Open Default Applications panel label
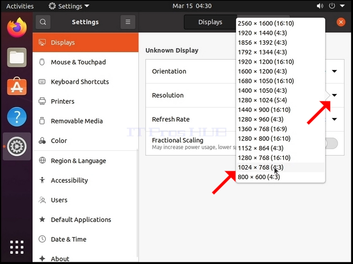The height and width of the screenshot is (264, 353). point(81,219)
